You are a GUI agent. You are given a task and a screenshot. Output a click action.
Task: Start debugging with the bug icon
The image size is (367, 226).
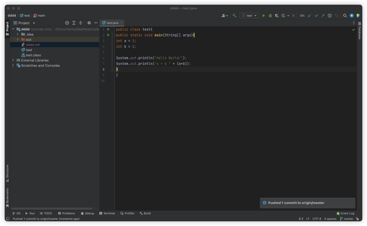(x=270, y=16)
